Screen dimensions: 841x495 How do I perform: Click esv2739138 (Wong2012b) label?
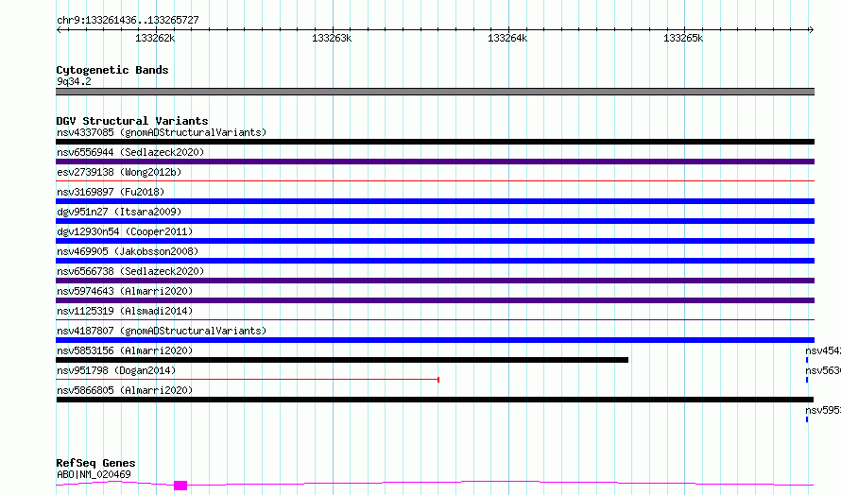119,172
